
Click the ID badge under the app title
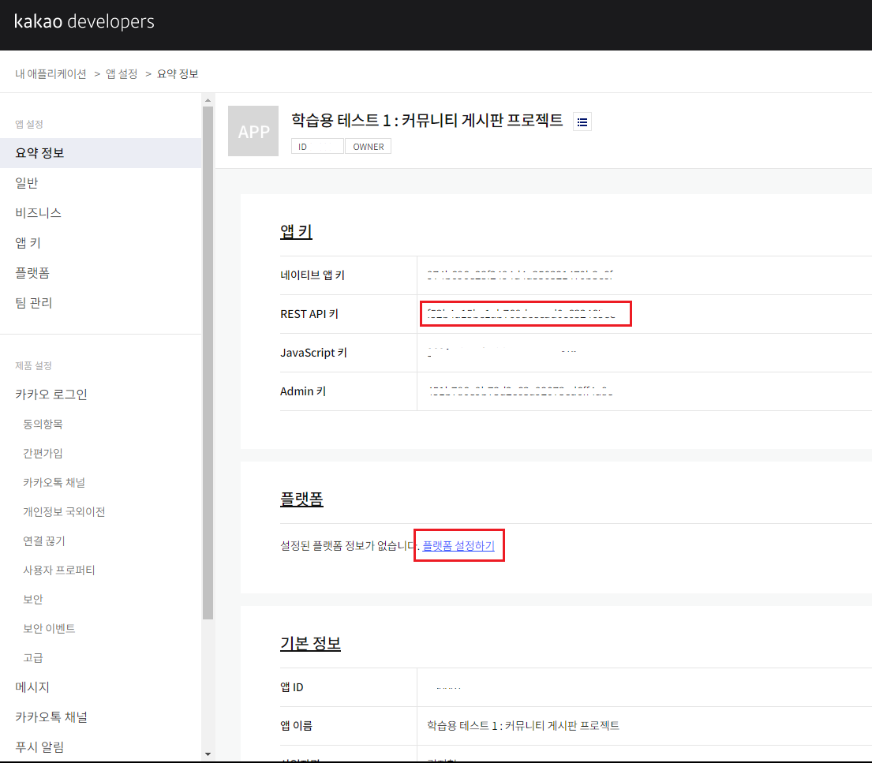317,146
